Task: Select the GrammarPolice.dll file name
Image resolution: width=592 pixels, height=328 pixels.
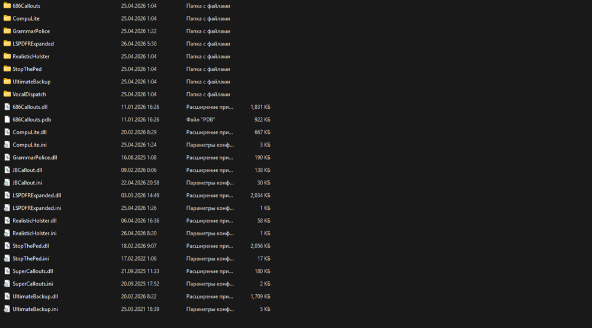Action: 35,157
